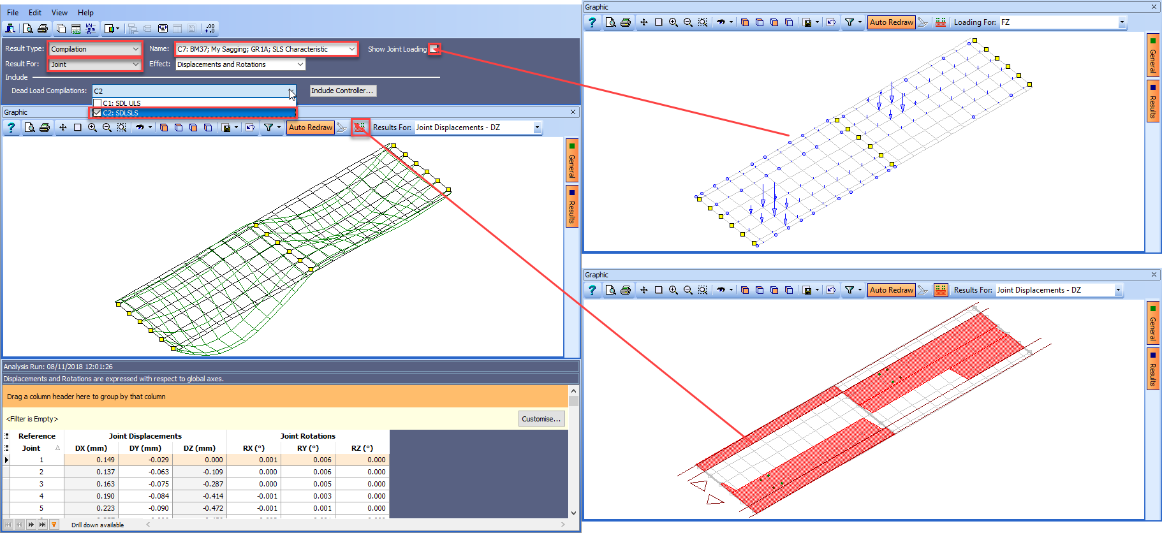Click the results table vertical scrollbar
Viewport: 1162px width, 533px height.
[x=573, y=453]
